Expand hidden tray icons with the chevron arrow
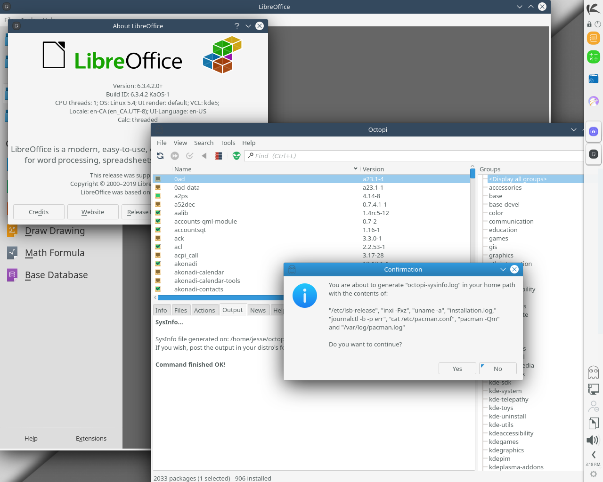603x482 pixels. [594, 455]
